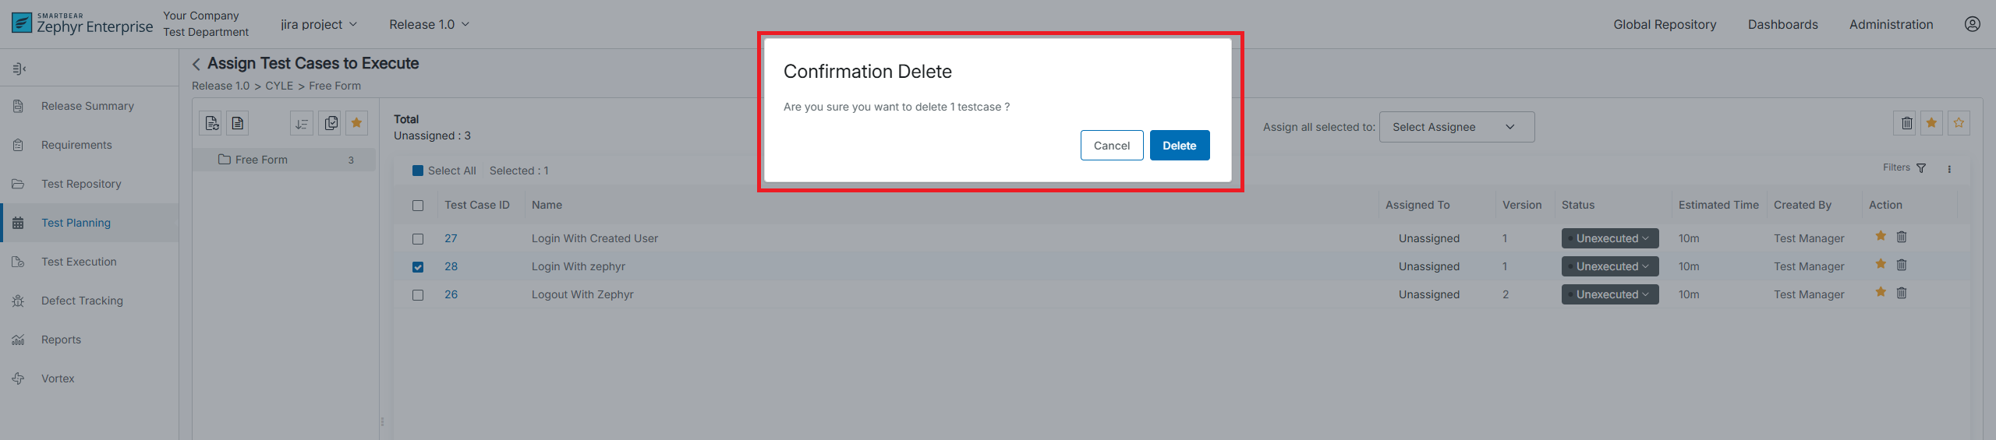Go to Test Execution in sidebar

pos(79,262)
